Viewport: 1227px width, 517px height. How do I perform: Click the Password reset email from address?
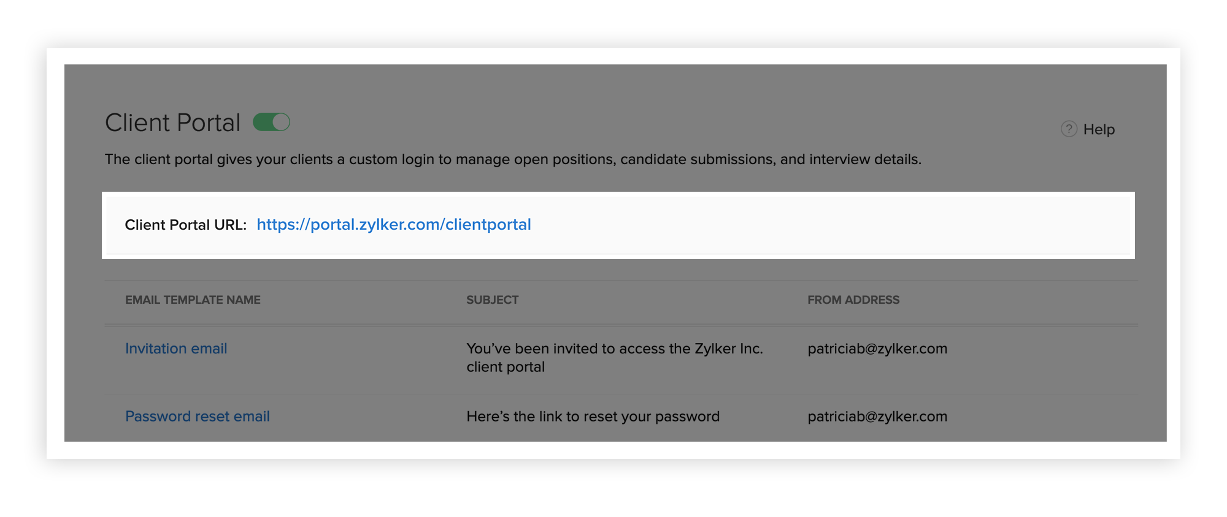point(877,417)
